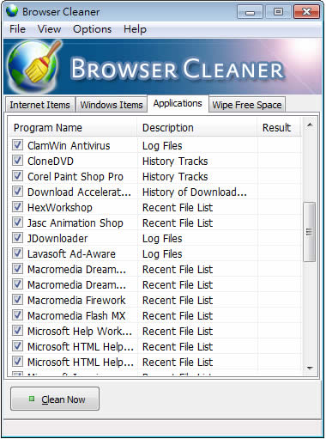This screenshot has width=326, height=439.
Task: Select the Lavasoft Ad-Aware entry
Action: coord(71,254)
